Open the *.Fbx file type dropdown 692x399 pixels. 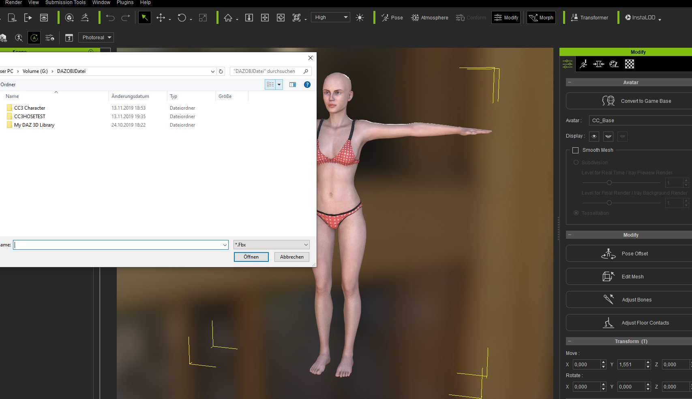coord(272,245)
